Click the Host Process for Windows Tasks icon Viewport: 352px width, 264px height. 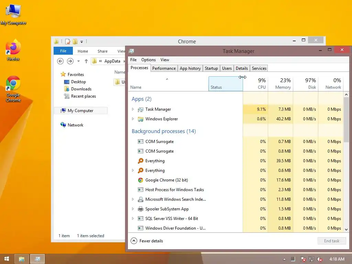point(141,190)
